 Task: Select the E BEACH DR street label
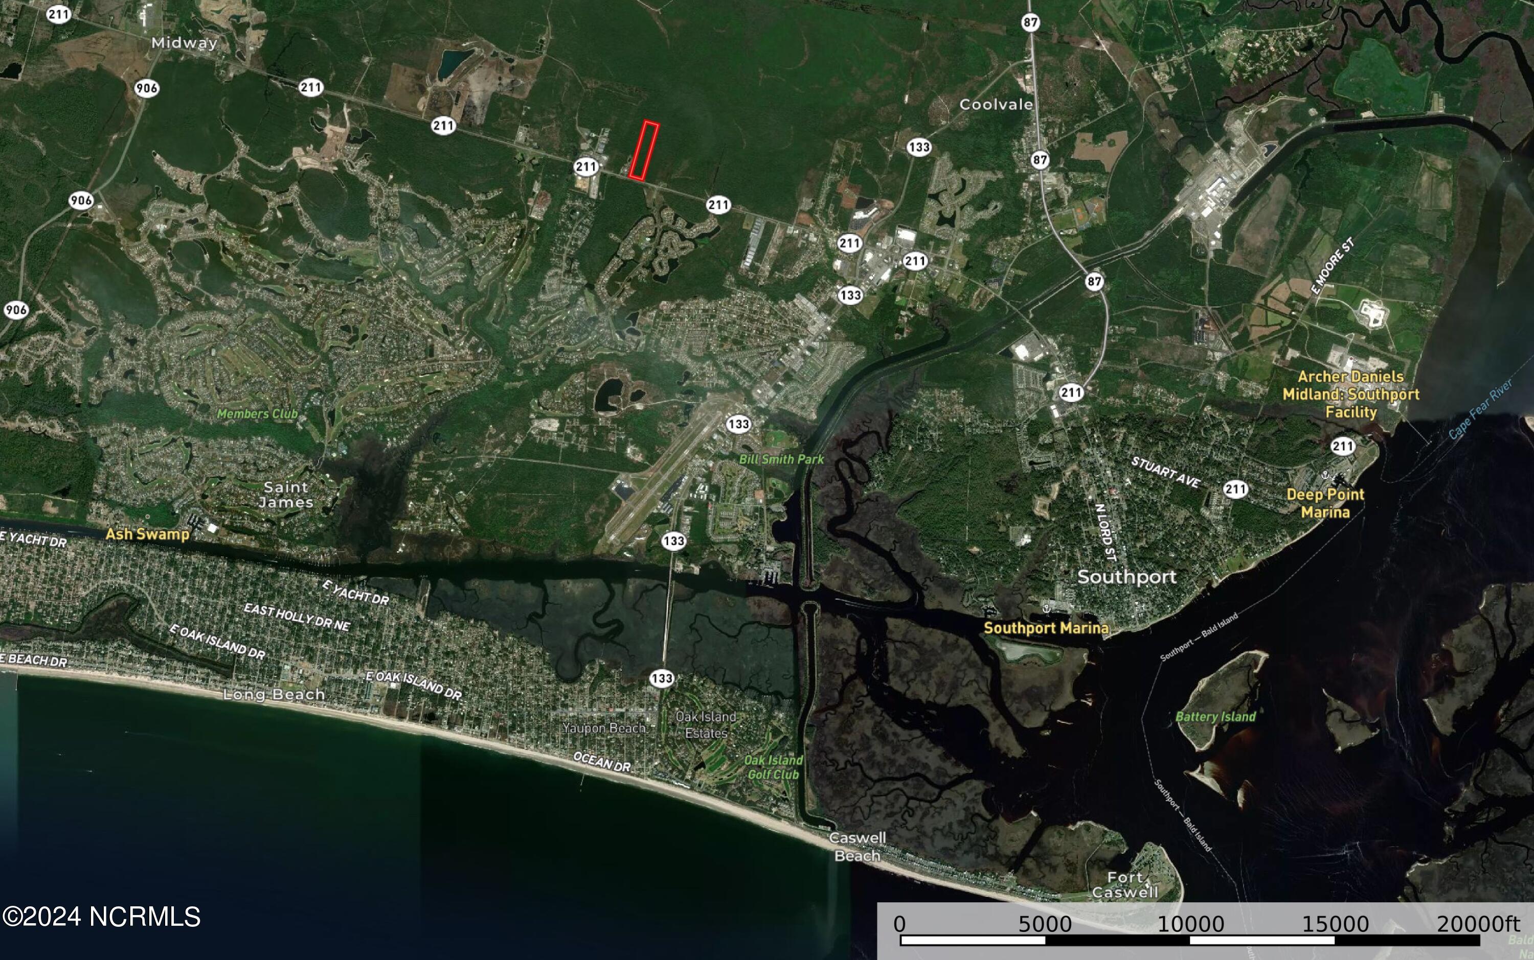(34, 660)
